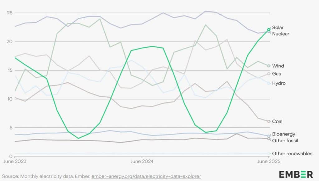
Task: Click the Gas line end-point marker
Action: pyautogui.click(x=269, y=74)
